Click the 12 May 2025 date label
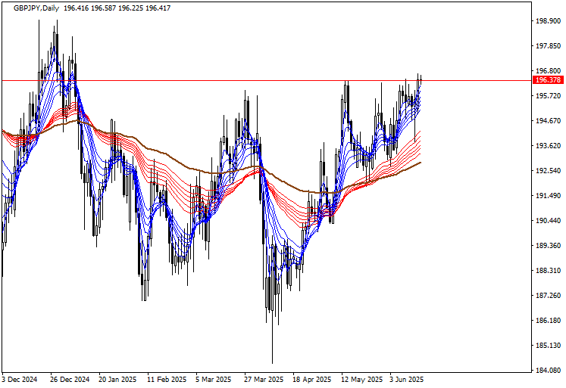The image size is (566, 388). (361, 380)
